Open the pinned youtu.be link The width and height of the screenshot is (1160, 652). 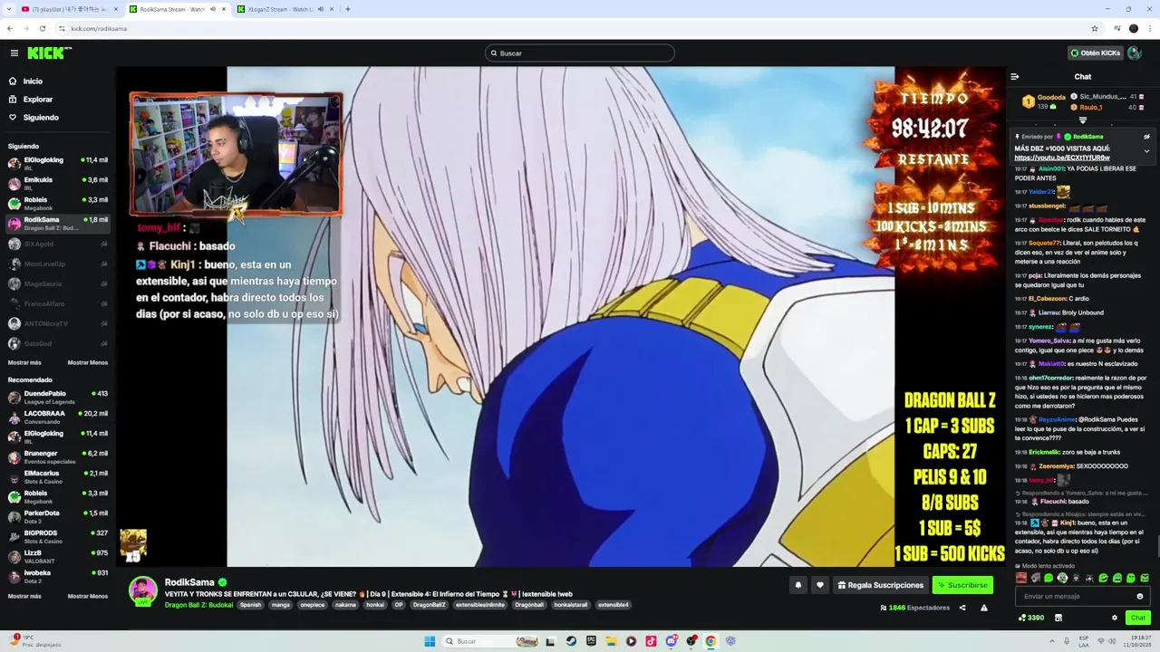(x=1062, y=158)
